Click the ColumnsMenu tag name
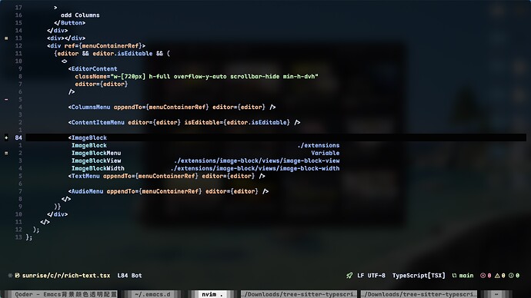531x298 pixels. tap(91, 107)
